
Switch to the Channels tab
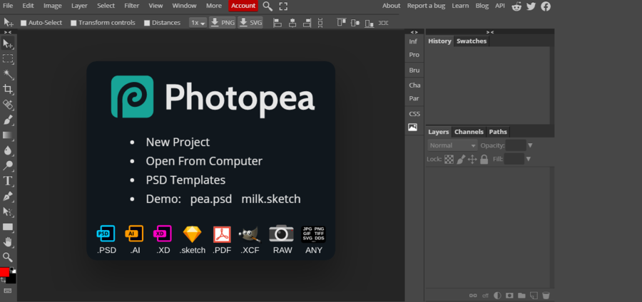469,132
